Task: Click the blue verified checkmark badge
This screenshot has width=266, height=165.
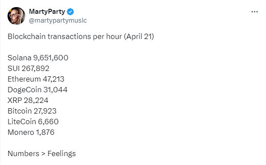Action: (71, 12)
